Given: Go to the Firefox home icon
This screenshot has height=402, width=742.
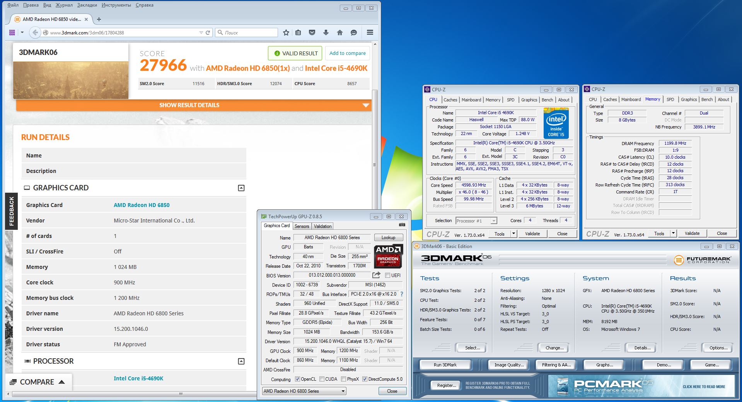Looking at the screenshot, I should click(339, 33).
